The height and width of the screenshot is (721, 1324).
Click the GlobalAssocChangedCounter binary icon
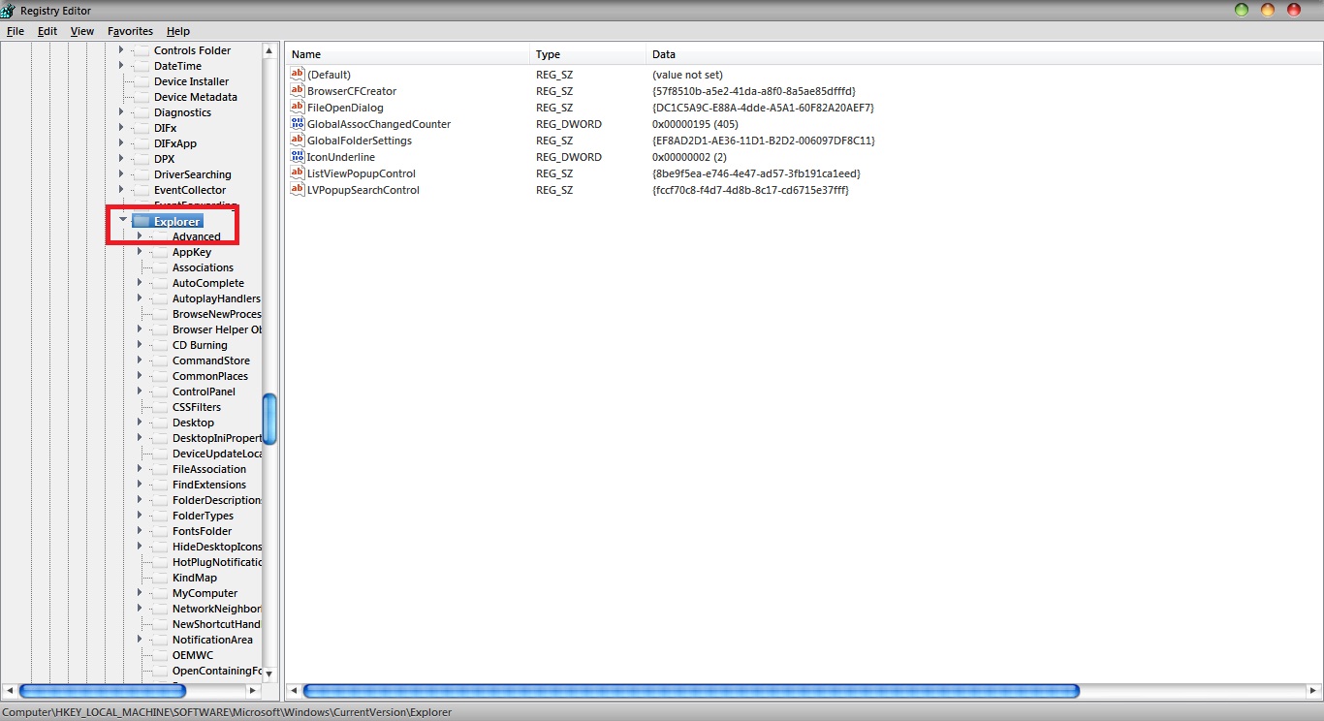pos(298,124)
